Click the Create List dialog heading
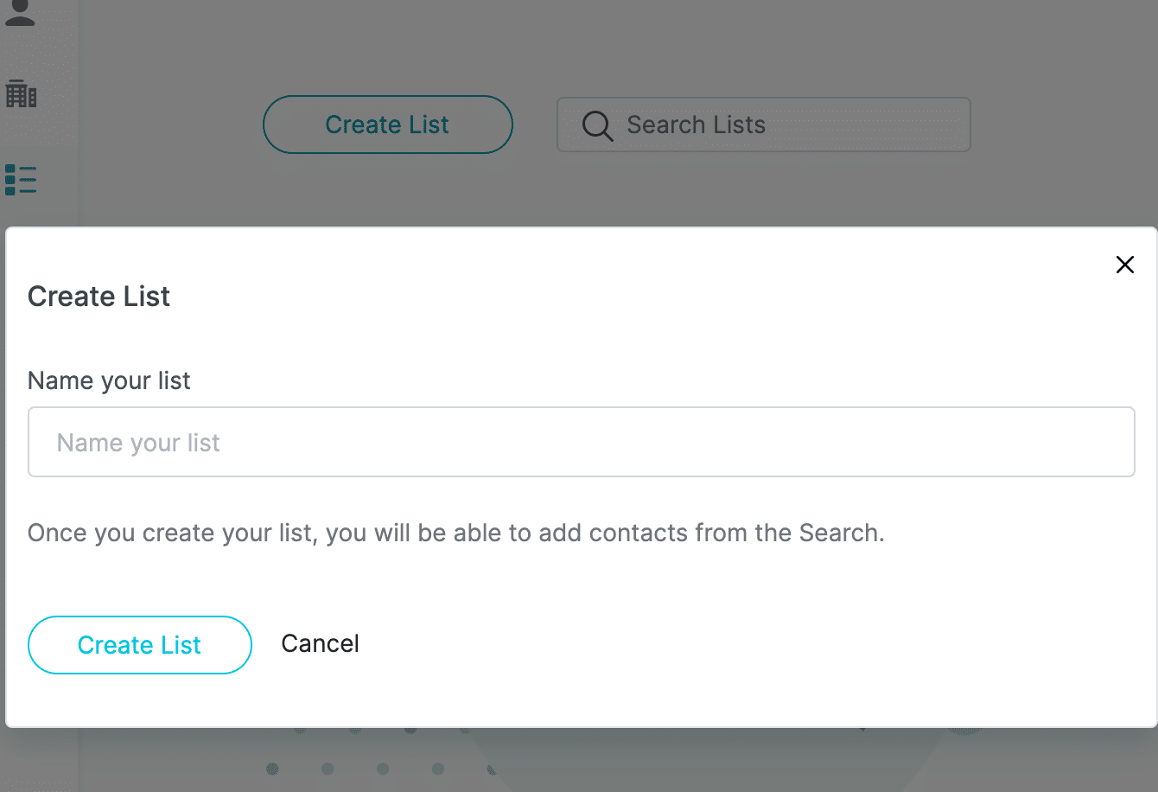 tap(99, 297)
